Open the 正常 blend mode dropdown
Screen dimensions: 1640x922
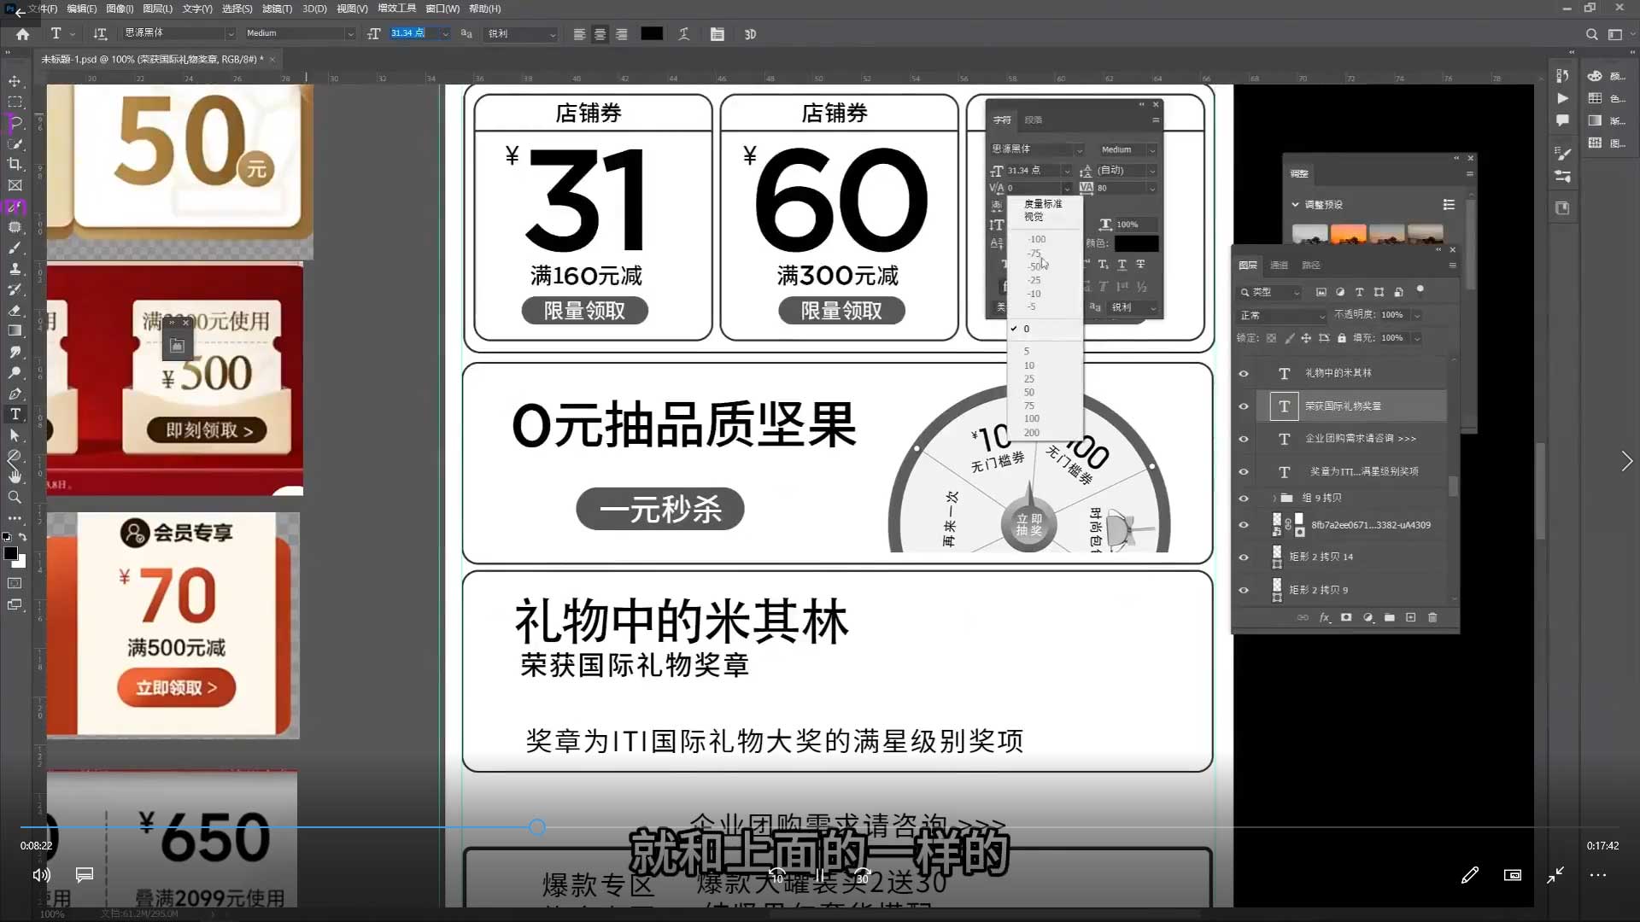point(1282,315)
